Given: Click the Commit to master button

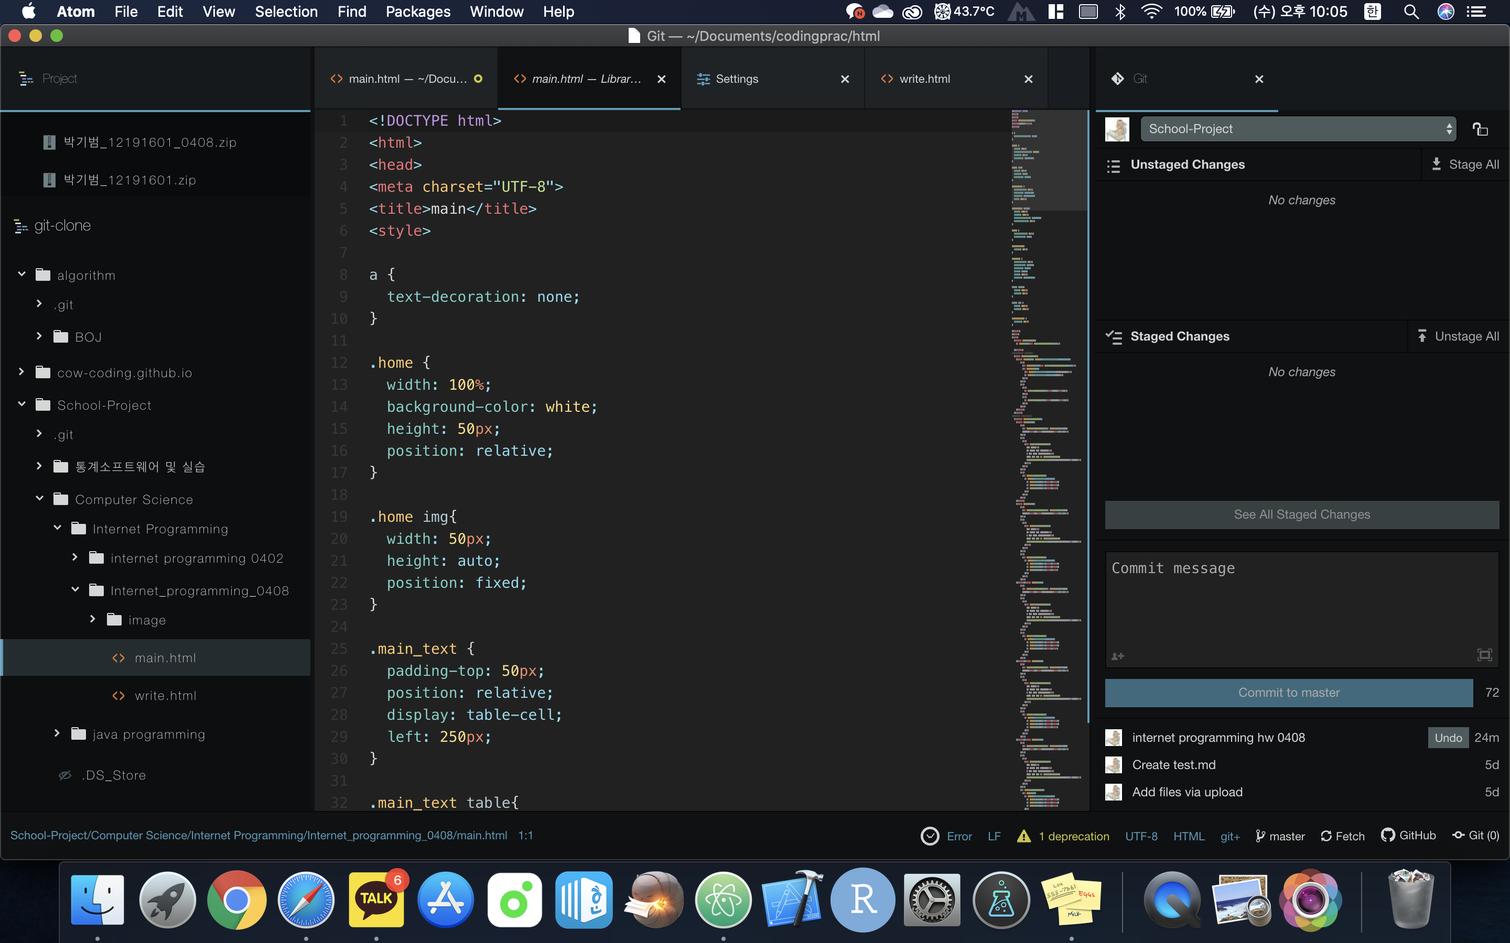Looking at the screenshot, I should coord(1289,692).
